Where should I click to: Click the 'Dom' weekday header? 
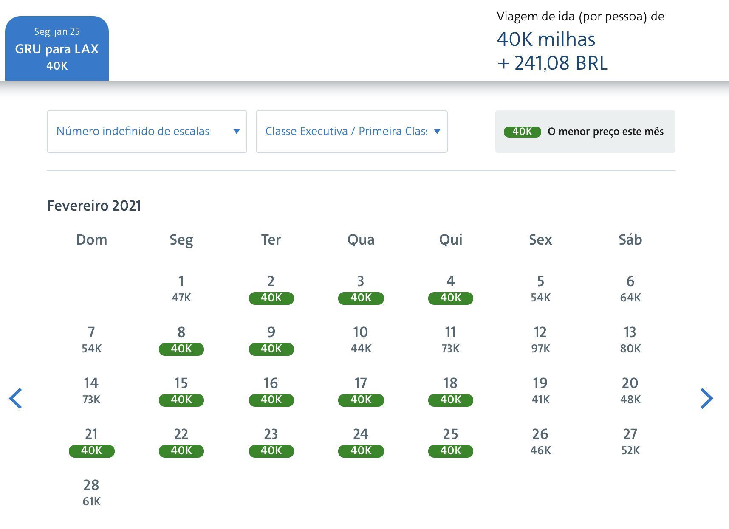pos(91,239)
